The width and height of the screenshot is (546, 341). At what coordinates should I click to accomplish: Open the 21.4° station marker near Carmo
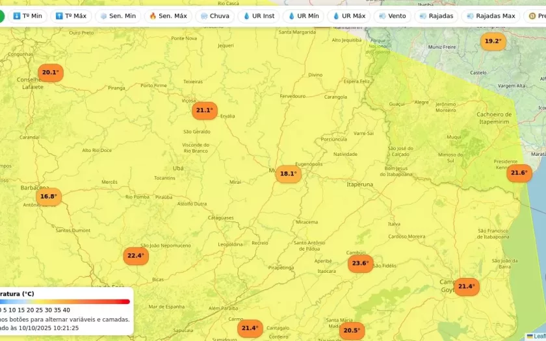250,329
